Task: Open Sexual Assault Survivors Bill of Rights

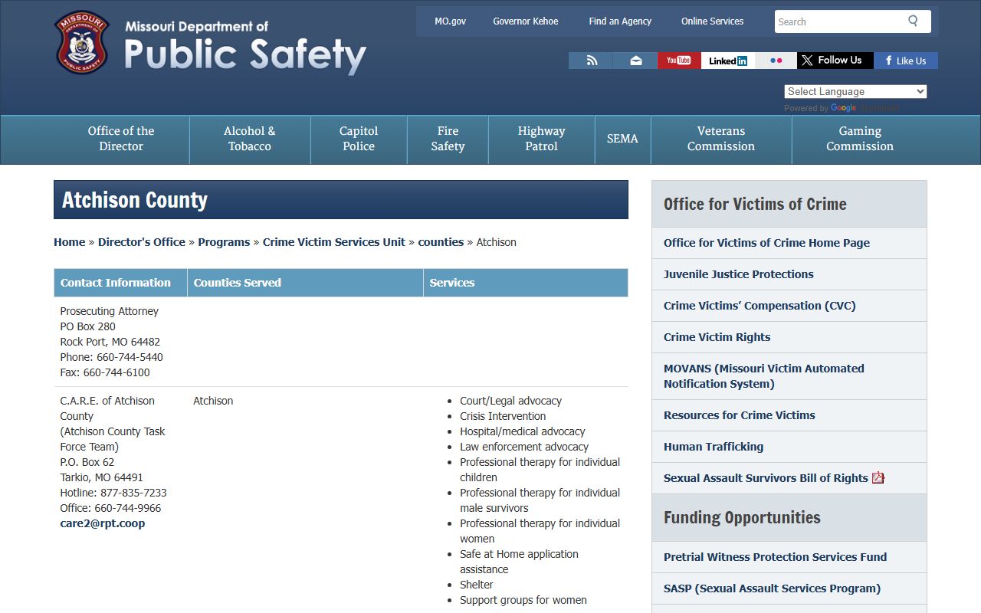Action: (x=766, y=478)
